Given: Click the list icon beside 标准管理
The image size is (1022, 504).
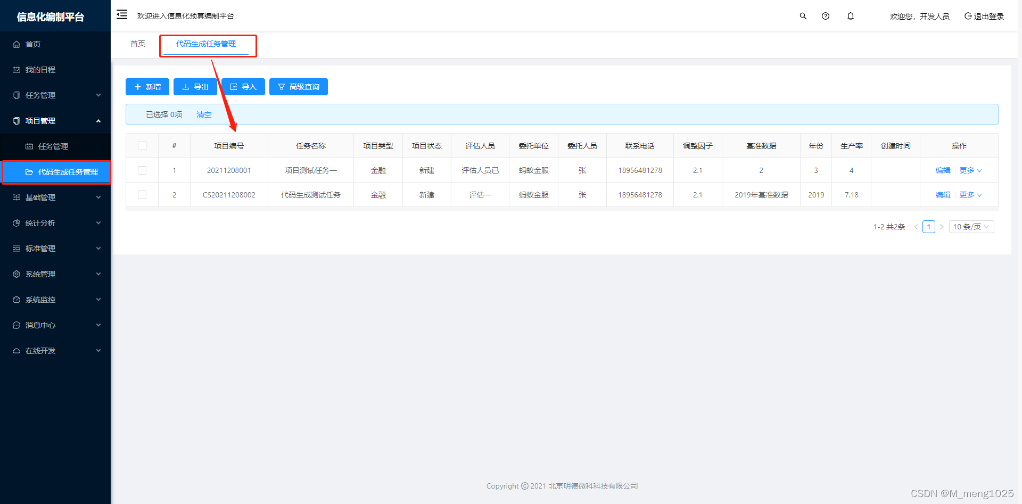Looking at the screenshot, I should pyautogui.click(x=17, y=249).
